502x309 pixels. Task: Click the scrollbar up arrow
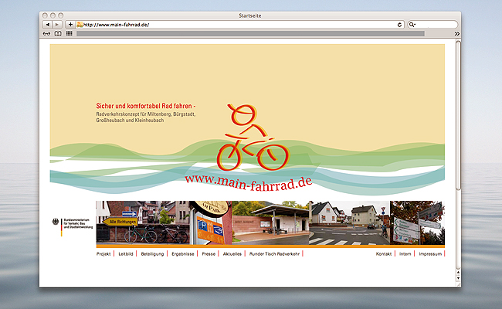pos(458,272)
